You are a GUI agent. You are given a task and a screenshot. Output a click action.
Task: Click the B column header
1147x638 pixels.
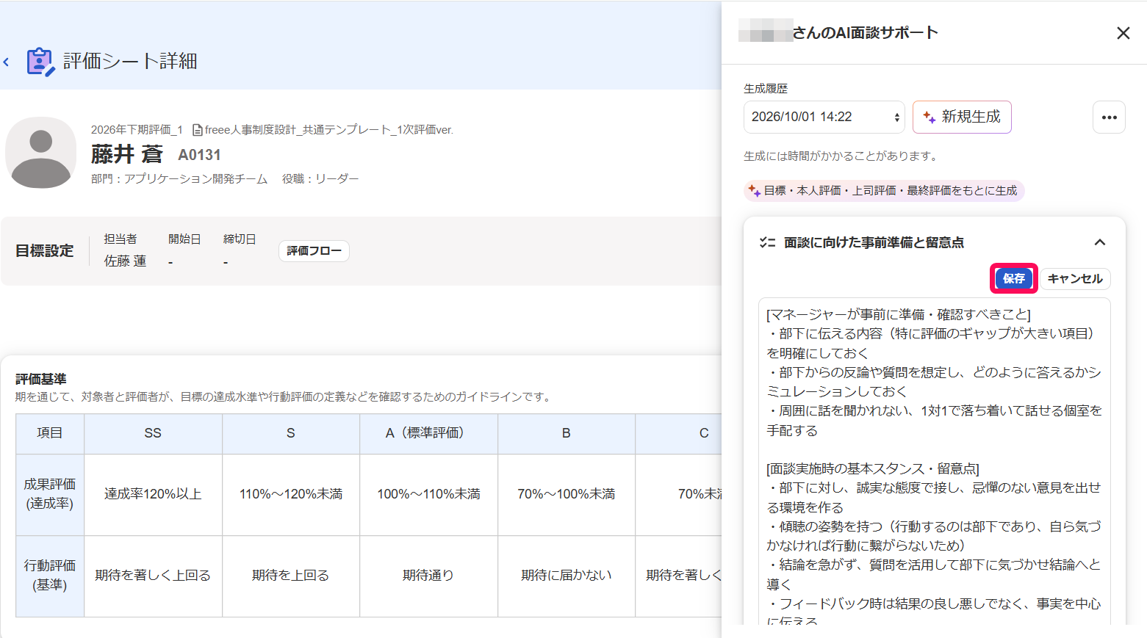pyautogui.click(x=567, y=433)
